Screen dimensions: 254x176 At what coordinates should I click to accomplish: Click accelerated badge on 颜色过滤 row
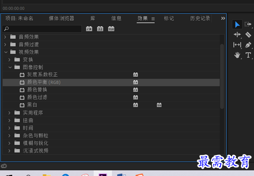[136, 97]
